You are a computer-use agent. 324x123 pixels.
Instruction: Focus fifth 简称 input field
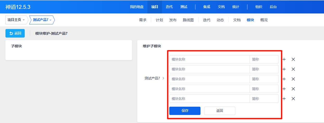[264, 99]
